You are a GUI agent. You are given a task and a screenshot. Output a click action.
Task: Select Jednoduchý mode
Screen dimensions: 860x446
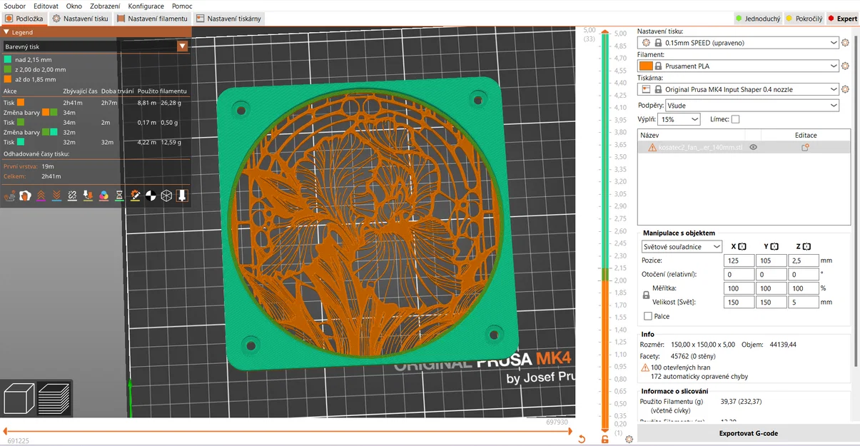pyautogui.click(x=757, y=19)
